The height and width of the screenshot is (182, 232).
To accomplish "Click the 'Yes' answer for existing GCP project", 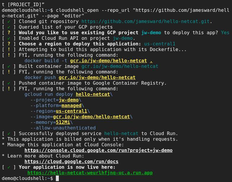I will coord(225,33).
